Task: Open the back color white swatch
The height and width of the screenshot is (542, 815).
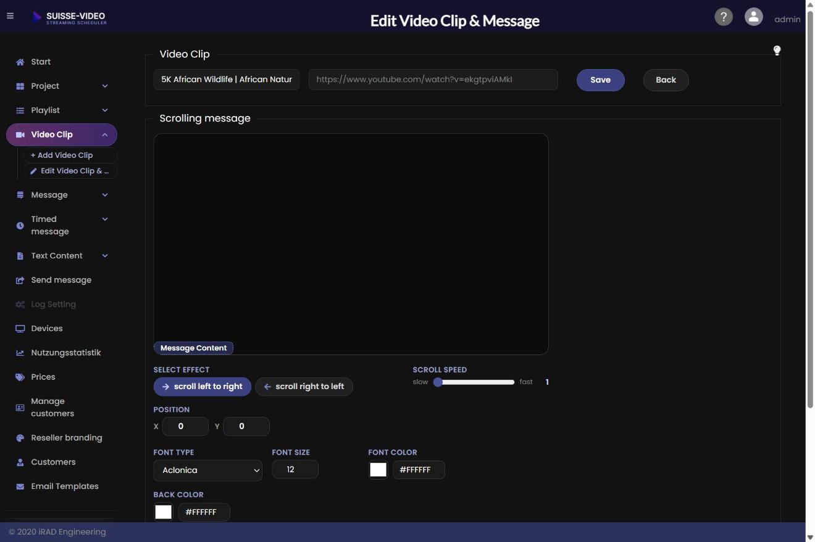Action: [x=163, y=512]
